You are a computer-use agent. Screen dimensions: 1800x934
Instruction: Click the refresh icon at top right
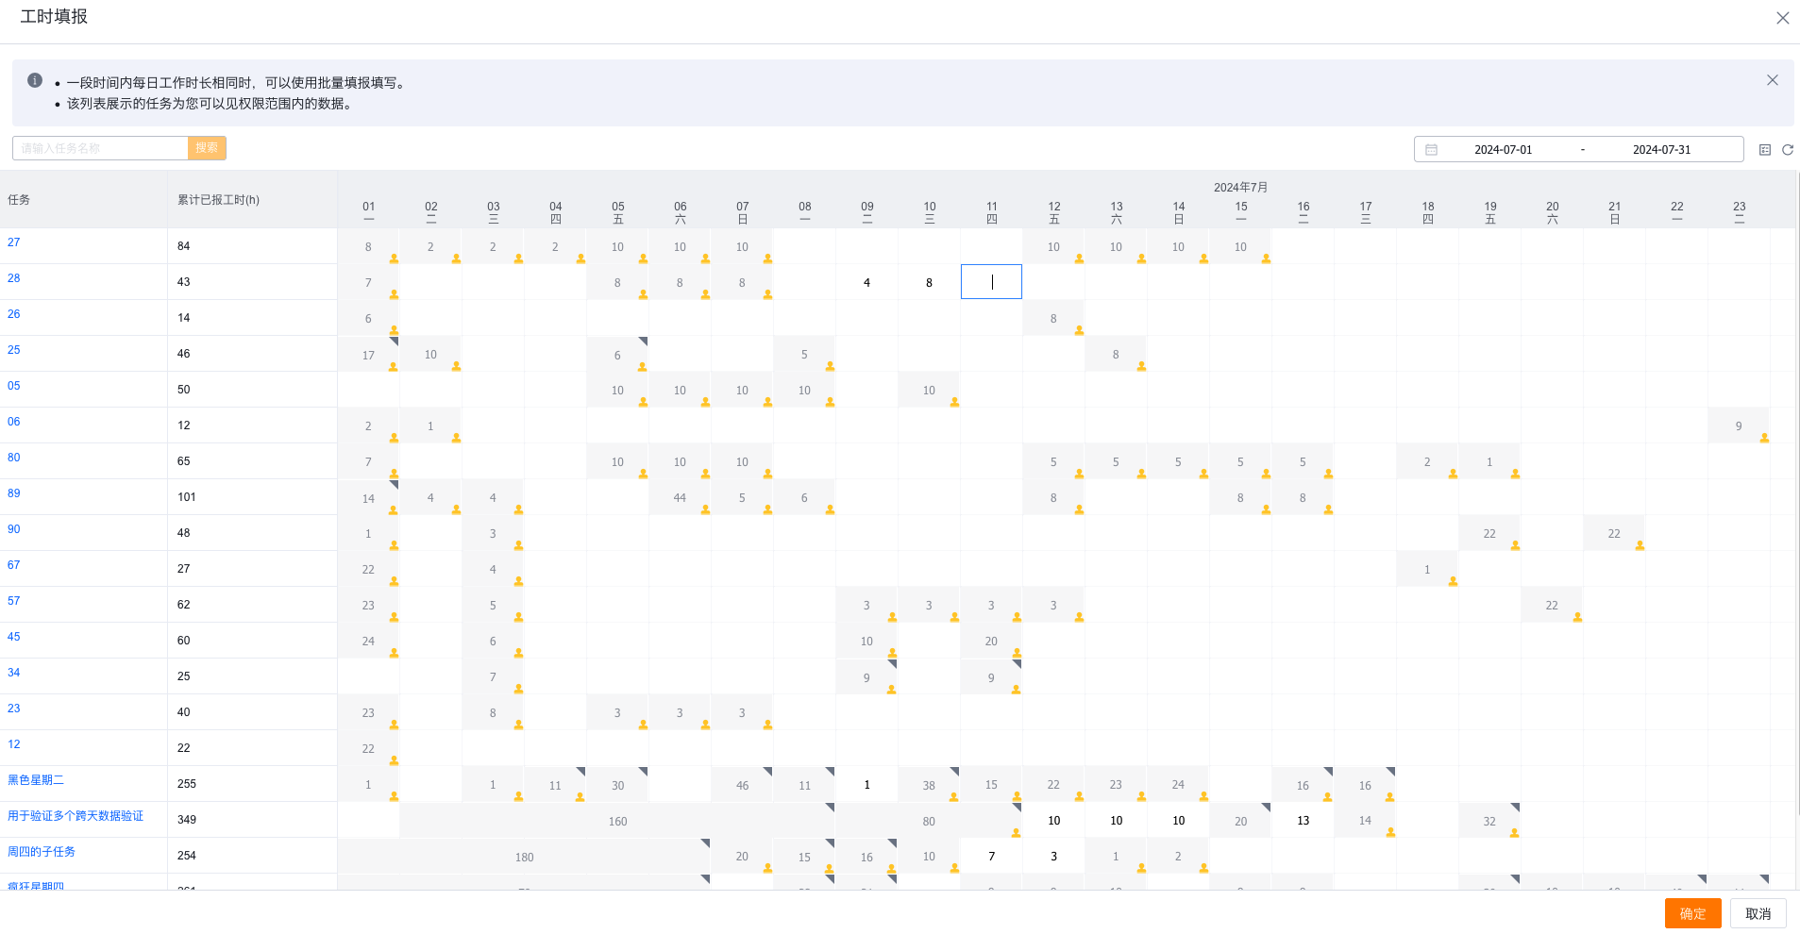[1787, 150]
